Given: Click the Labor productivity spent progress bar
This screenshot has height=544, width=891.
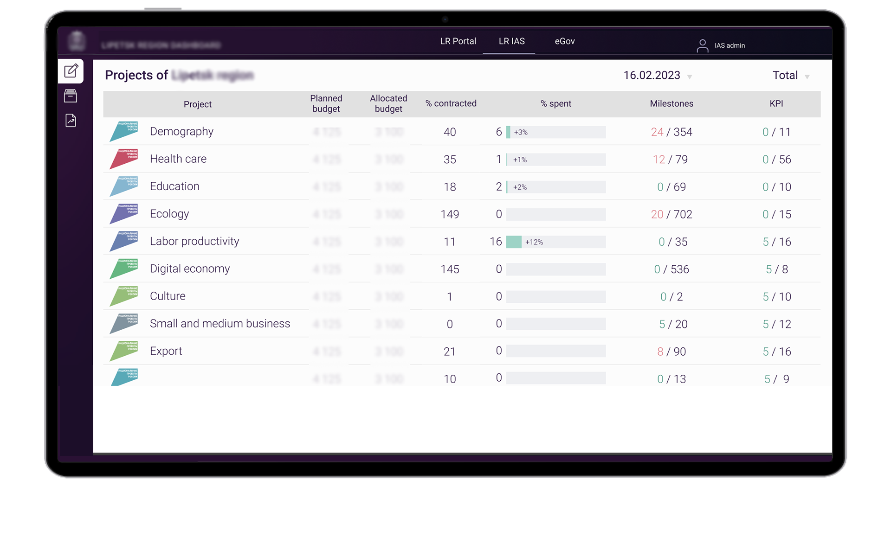Looking at the screenshot, I should pyautogui.click(x=555, y=242).
